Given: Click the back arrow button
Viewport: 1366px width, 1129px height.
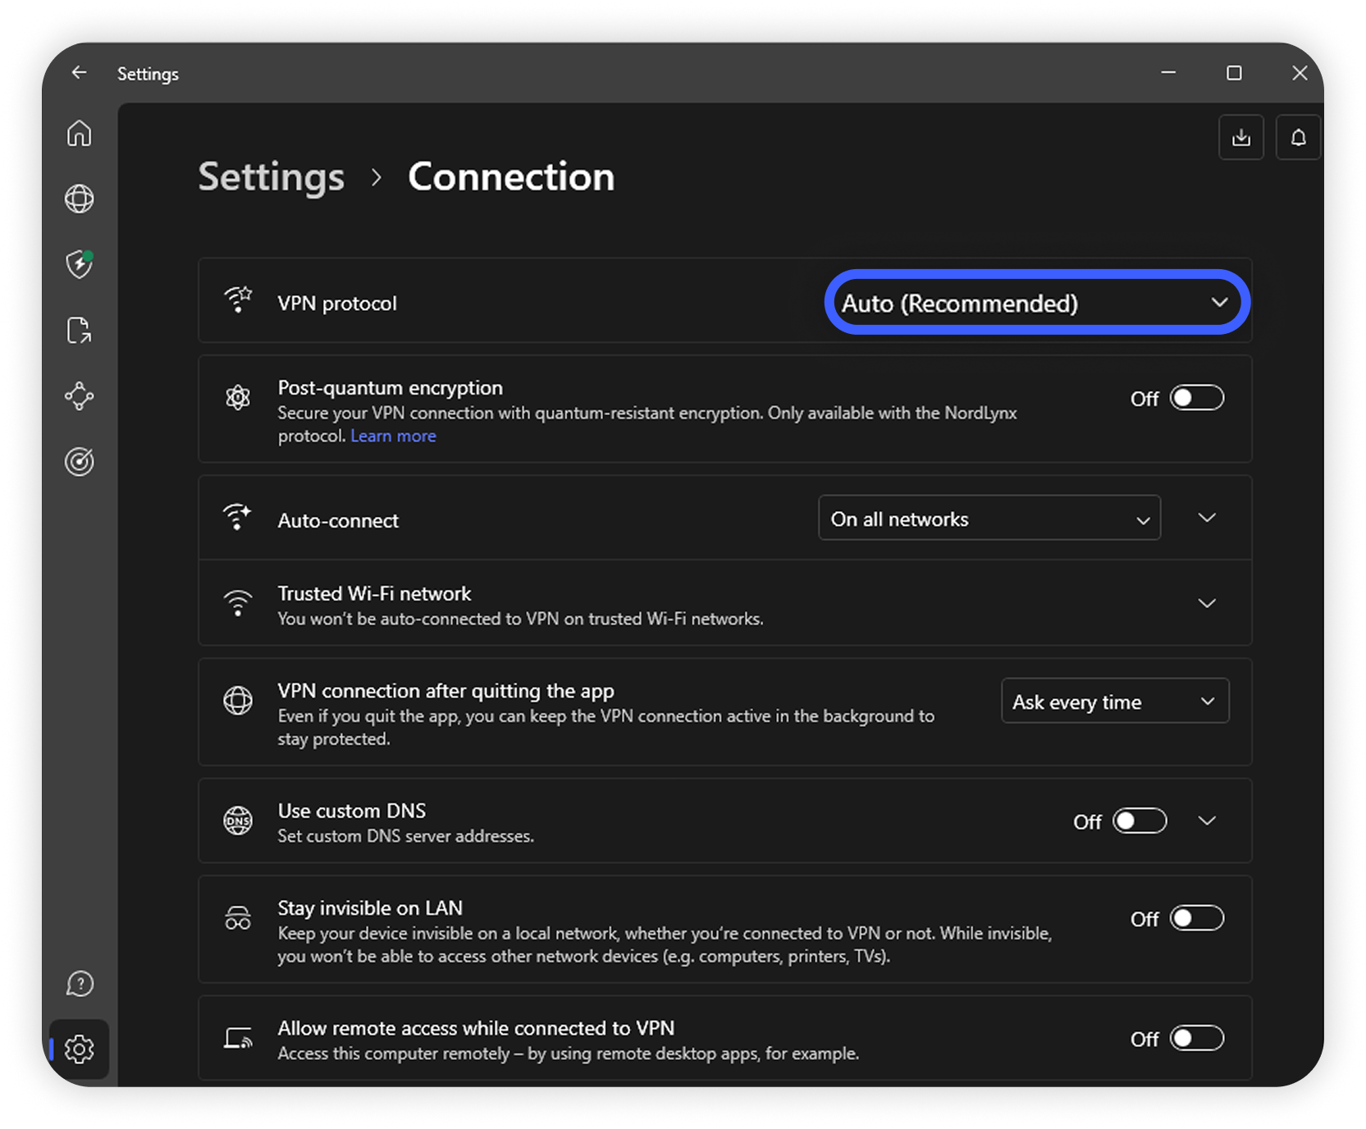Looking at the screenshot, I should pos(79,73).
